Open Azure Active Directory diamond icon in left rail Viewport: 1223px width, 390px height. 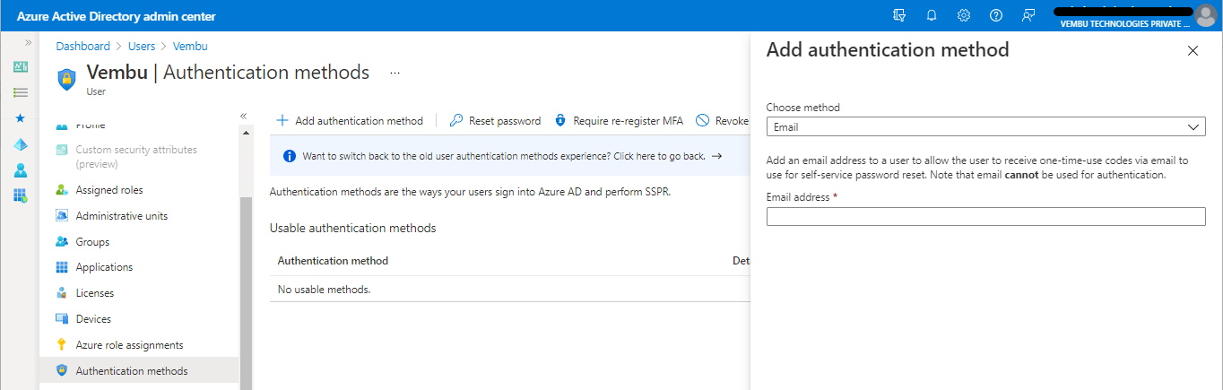(21, 144)
